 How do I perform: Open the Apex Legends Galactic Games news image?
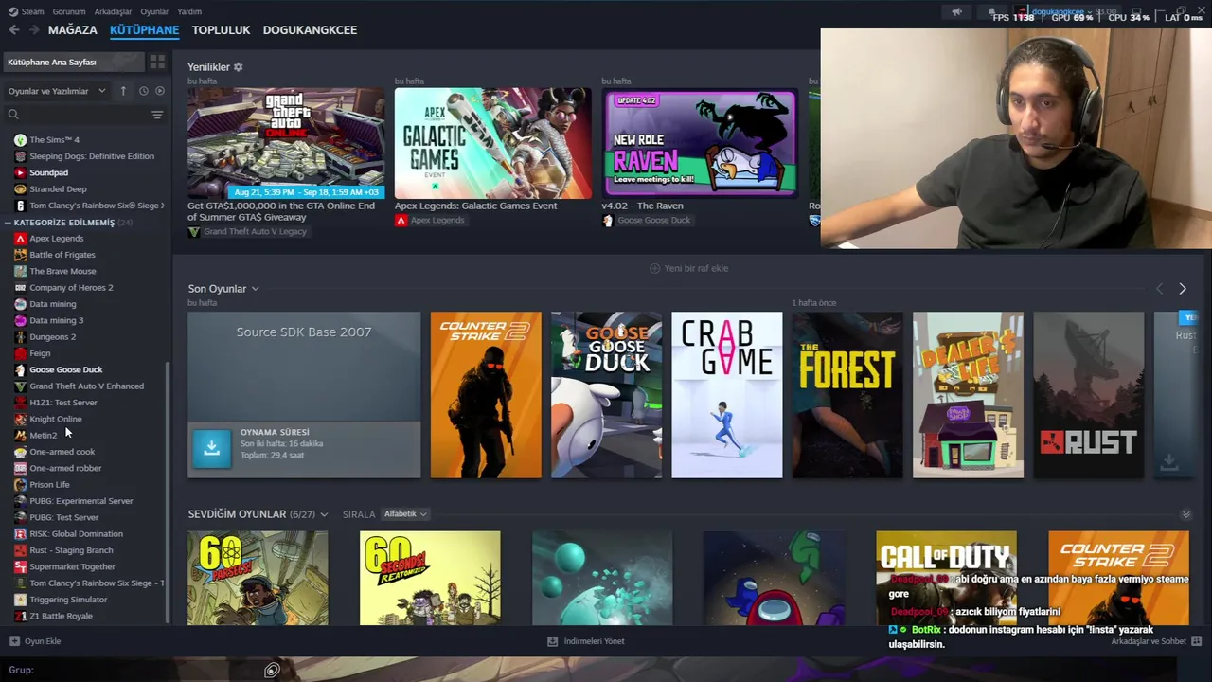pyautogui.click(x=492, y=143)
